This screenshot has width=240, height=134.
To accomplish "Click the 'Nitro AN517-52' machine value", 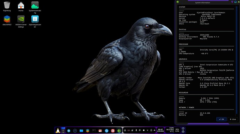I will coord(208,16).
